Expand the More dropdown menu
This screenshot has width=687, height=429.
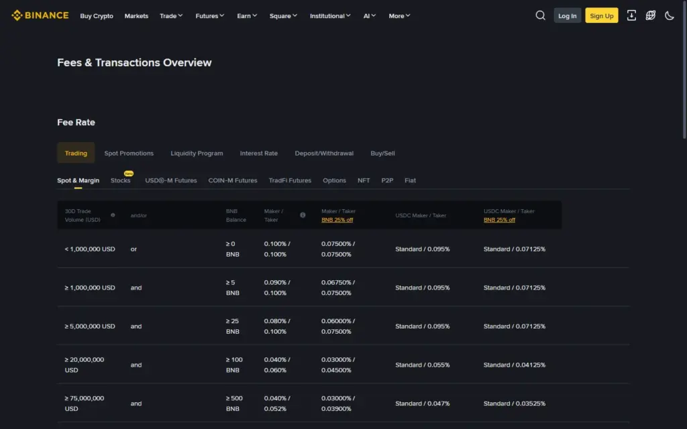399,16
